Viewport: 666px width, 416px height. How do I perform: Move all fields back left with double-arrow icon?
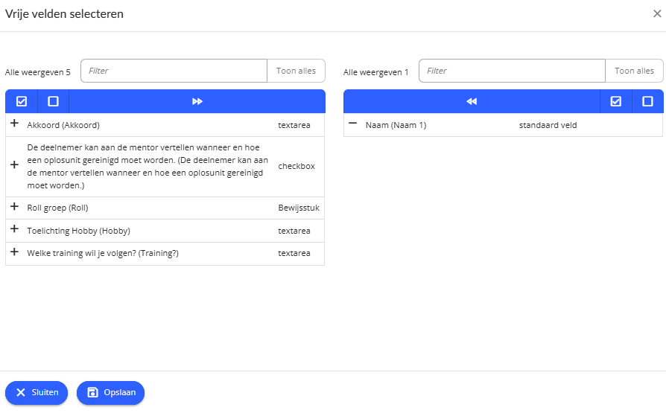472,101
